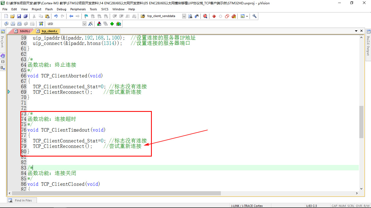This screenshot has height=208, width=371.
Task: Expand the tcp_client_senddata search dropdown
Action: (184, 16)
